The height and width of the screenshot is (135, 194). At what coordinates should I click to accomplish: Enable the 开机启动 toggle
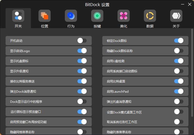pos(82,41)
